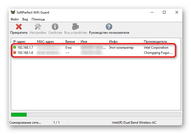Screen dimensions: 191x134
Task: Click Intel(R) Dual Band Wireless-AC status
Action: (134, 123)
